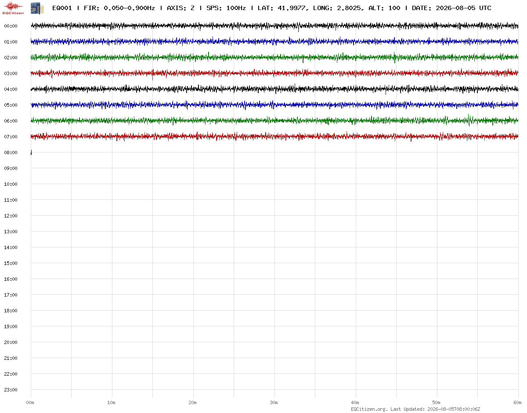
Task: Click the 18:00 hour label
Action: pyautogui.click(x=11, y=311)
